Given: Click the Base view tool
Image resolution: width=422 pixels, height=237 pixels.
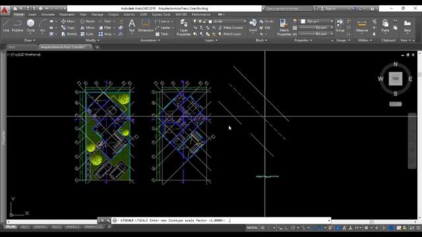Looking at the screenshot, I should coord(407,26).
